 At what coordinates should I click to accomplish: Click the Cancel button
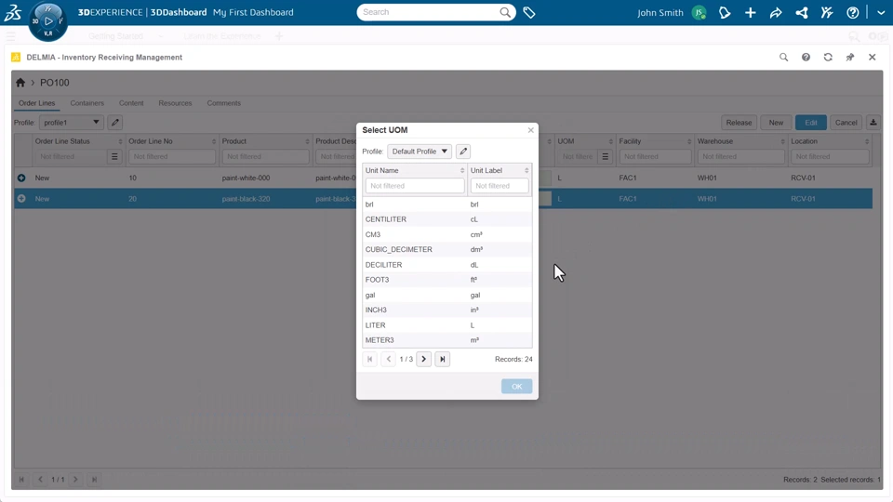[846, 123]
